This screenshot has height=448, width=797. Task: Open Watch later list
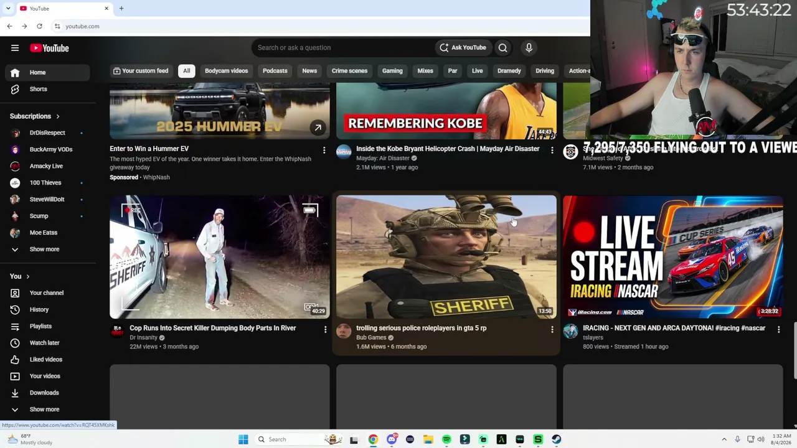click(x=47, y=343)
